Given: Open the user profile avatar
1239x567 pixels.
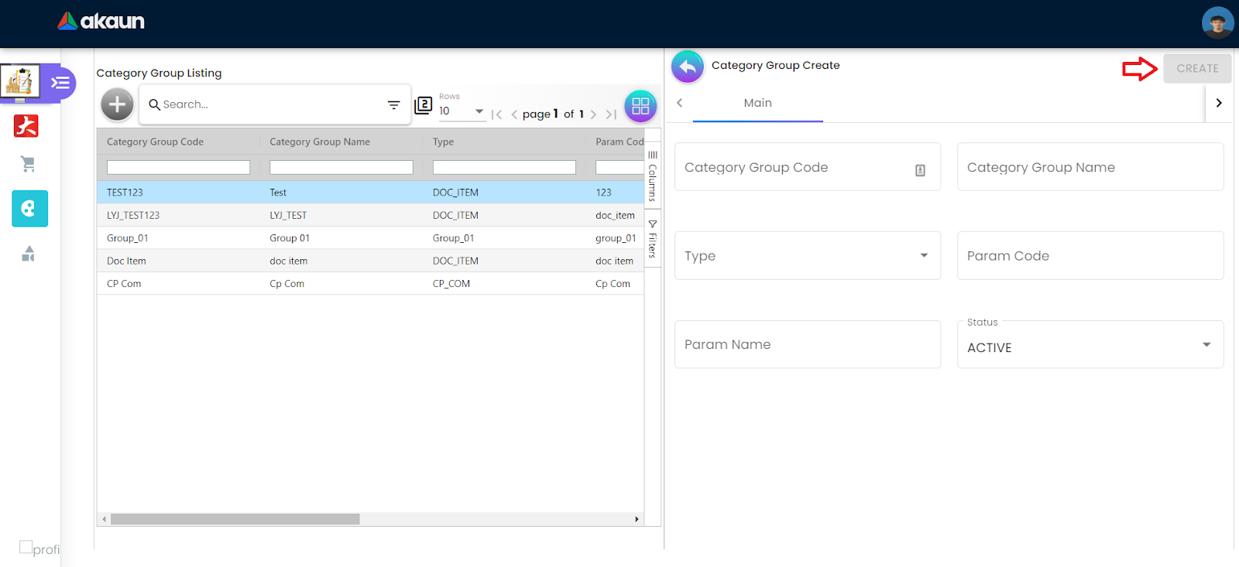Looking at the screenshot, I should pyautogui.click(x=1217, y=23).
